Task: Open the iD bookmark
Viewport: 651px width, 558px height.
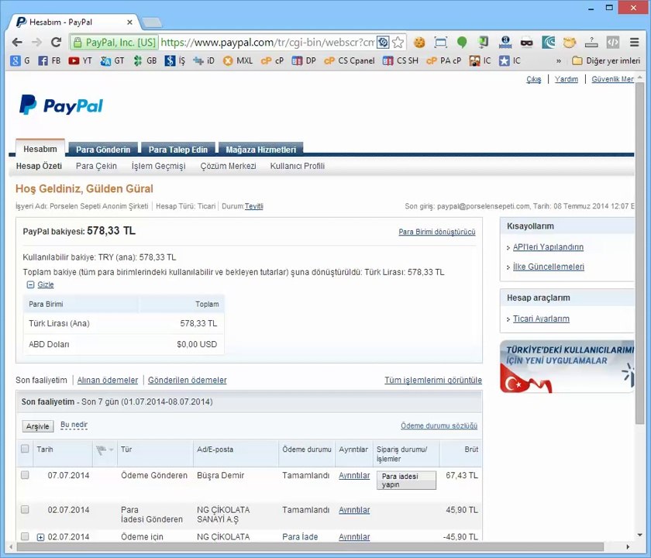Action: click(x=203, y=60)
